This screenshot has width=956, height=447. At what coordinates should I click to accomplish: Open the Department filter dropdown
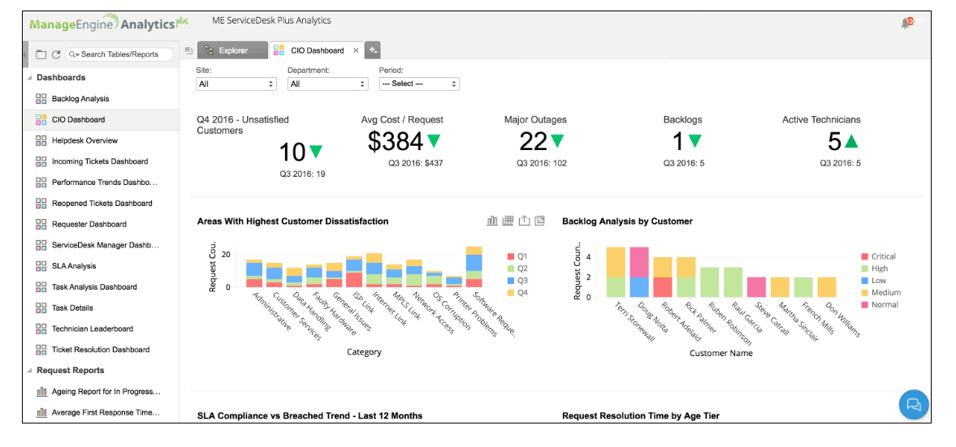[328, 84]
